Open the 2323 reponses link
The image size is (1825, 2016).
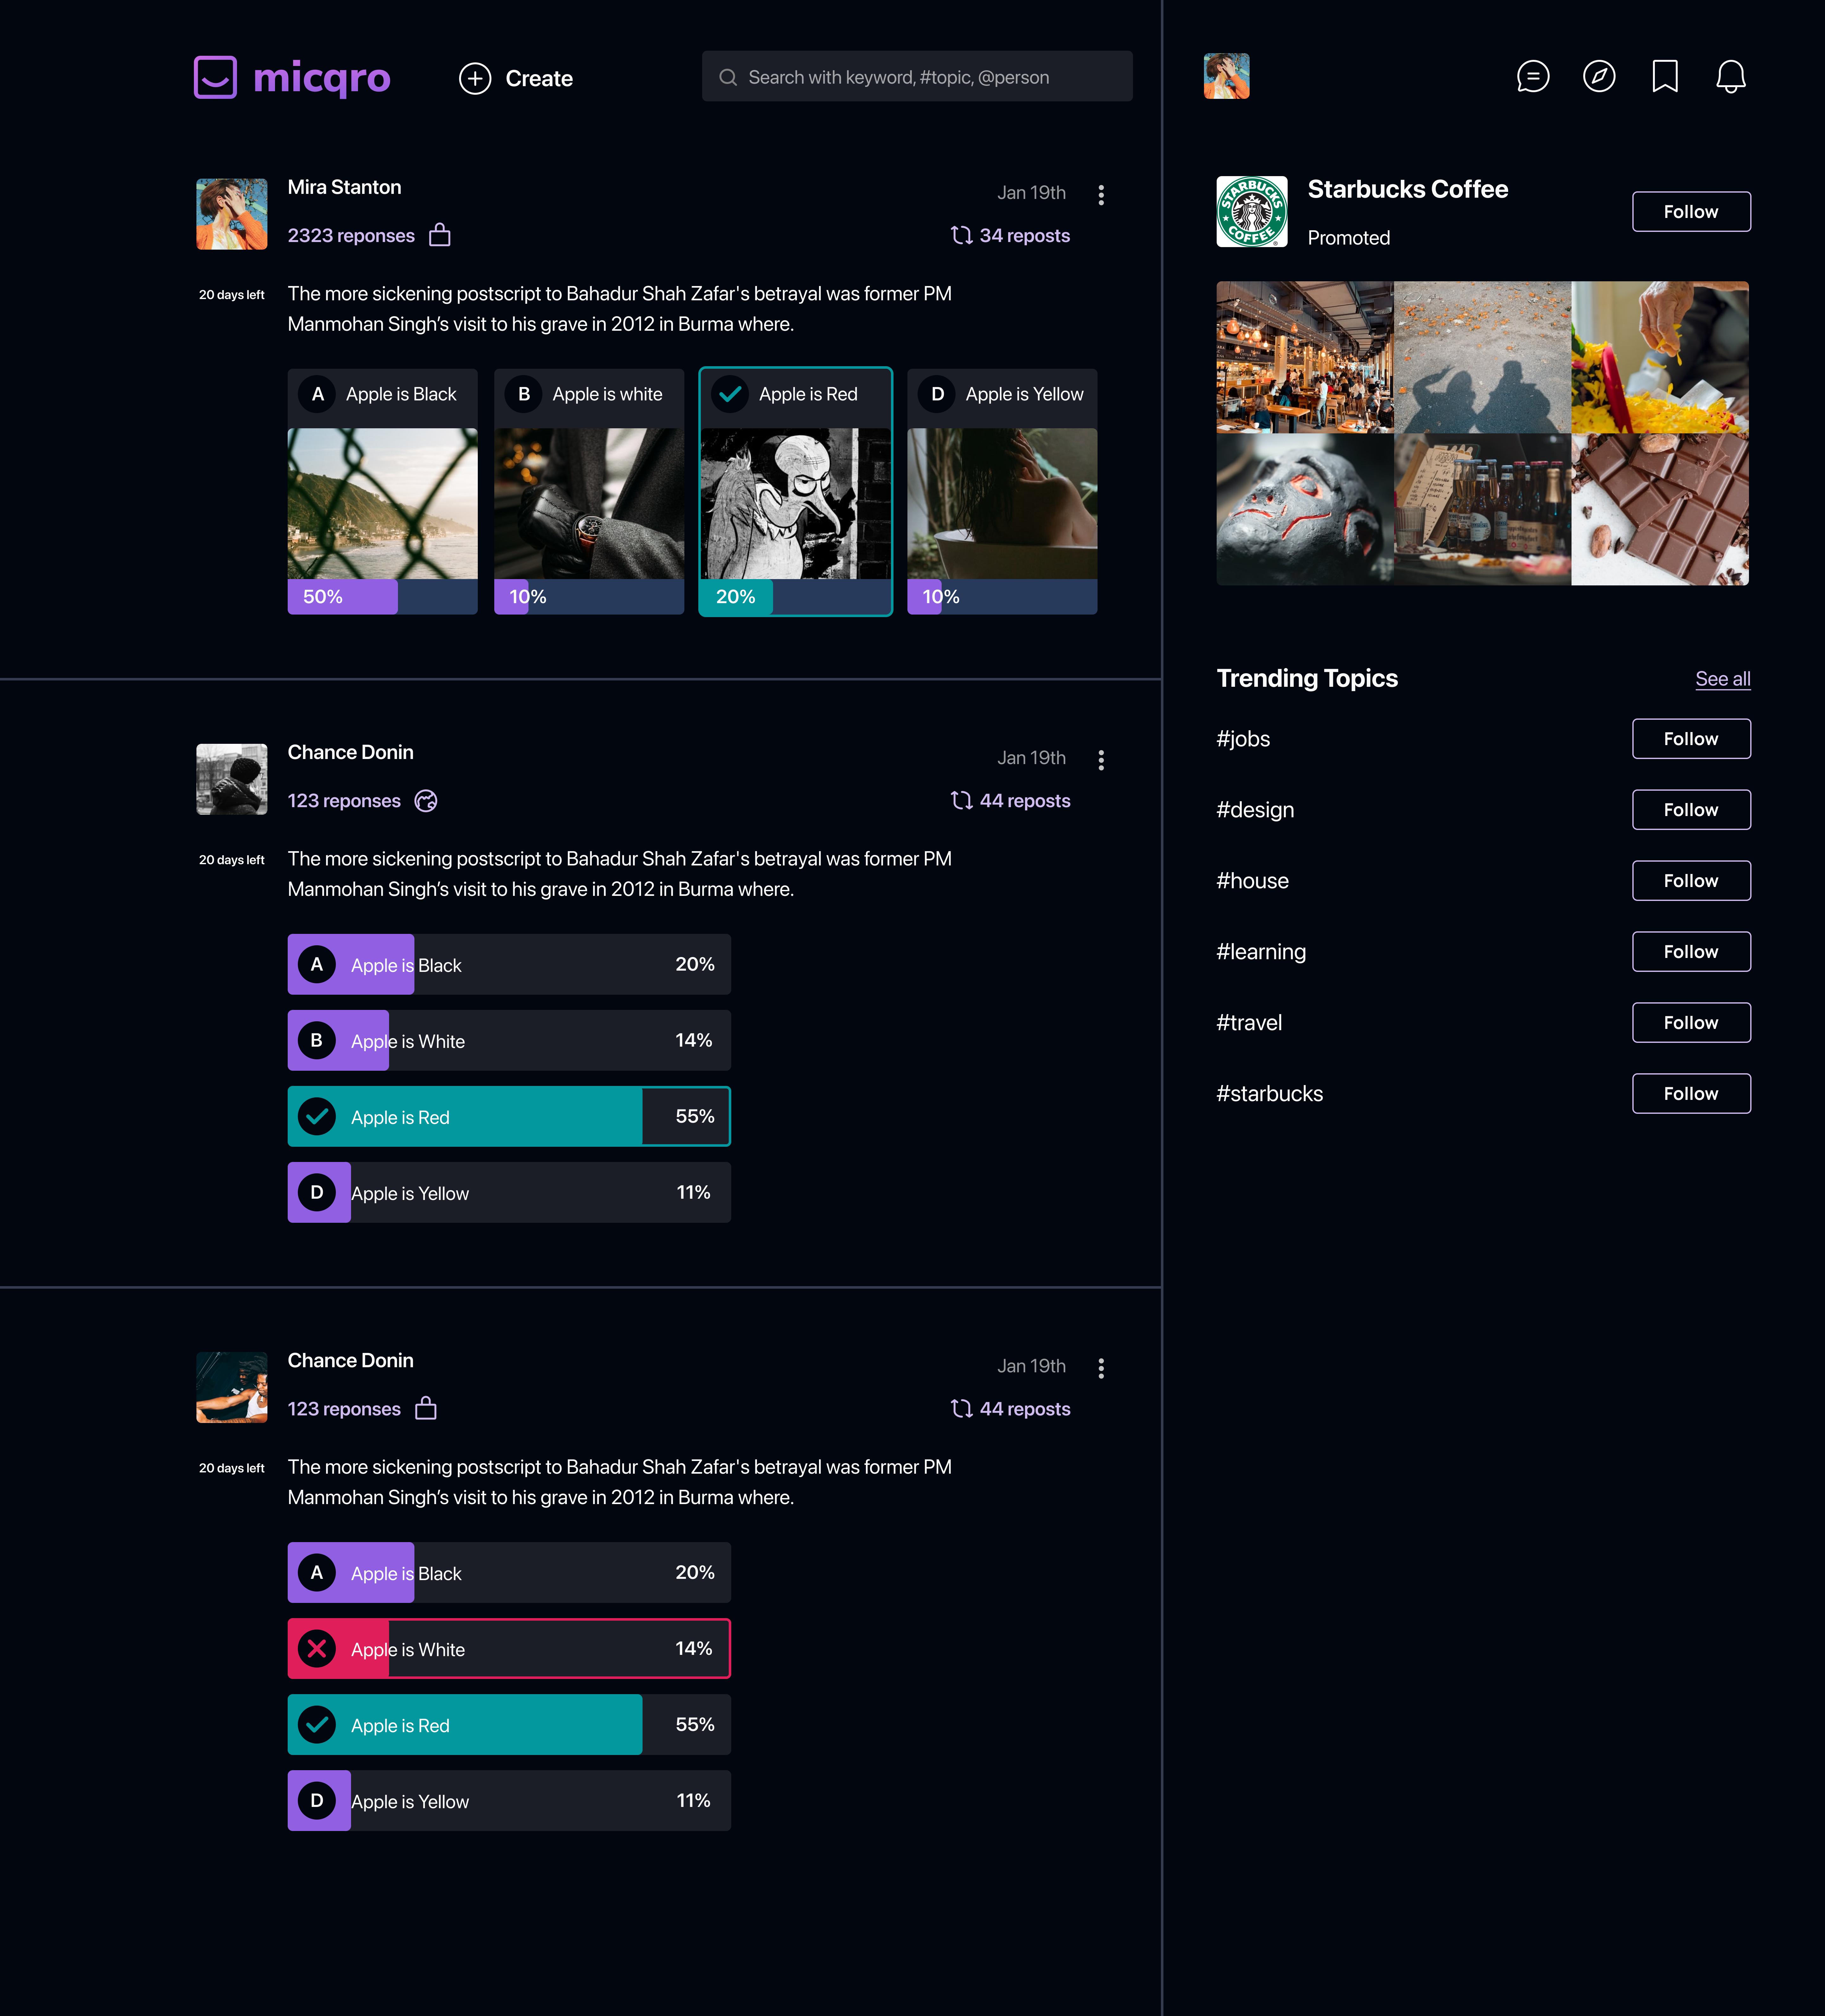coord(351,236)
